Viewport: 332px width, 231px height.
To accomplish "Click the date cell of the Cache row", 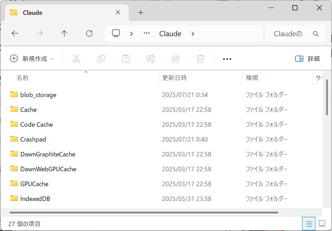I will click(x=187, y=110).
